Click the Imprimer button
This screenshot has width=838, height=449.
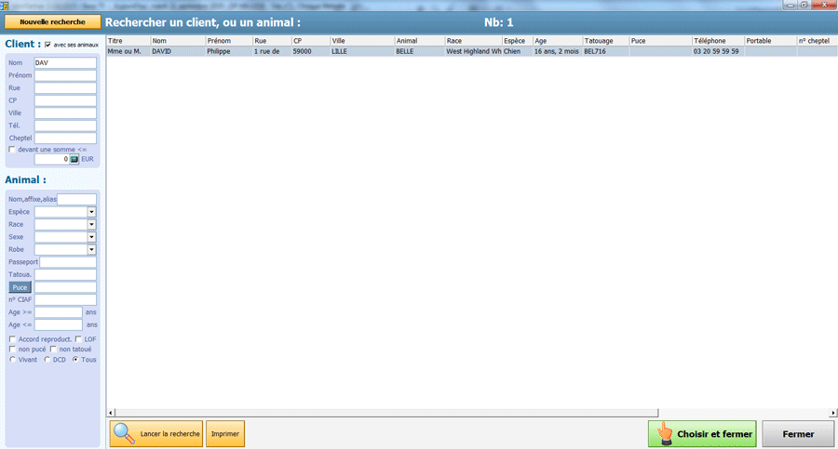pos(225,433)
